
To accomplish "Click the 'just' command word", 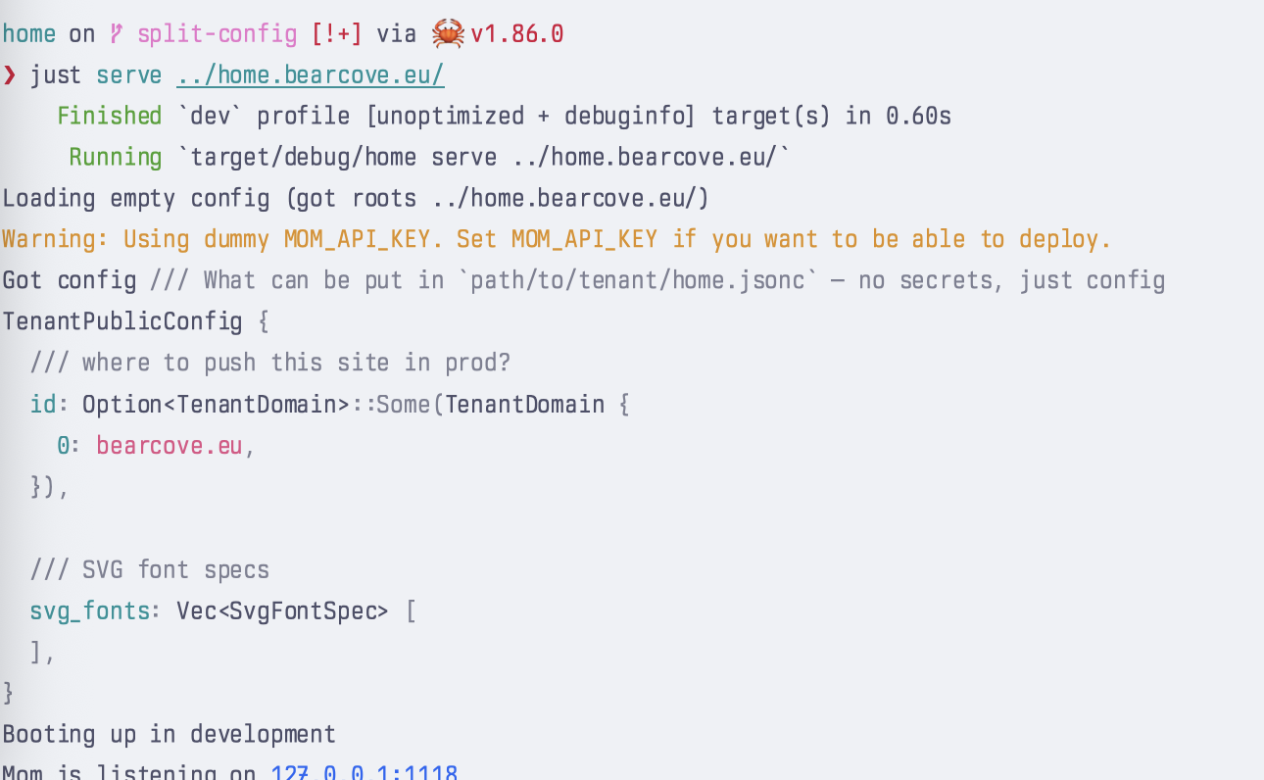I will (56, 75).
